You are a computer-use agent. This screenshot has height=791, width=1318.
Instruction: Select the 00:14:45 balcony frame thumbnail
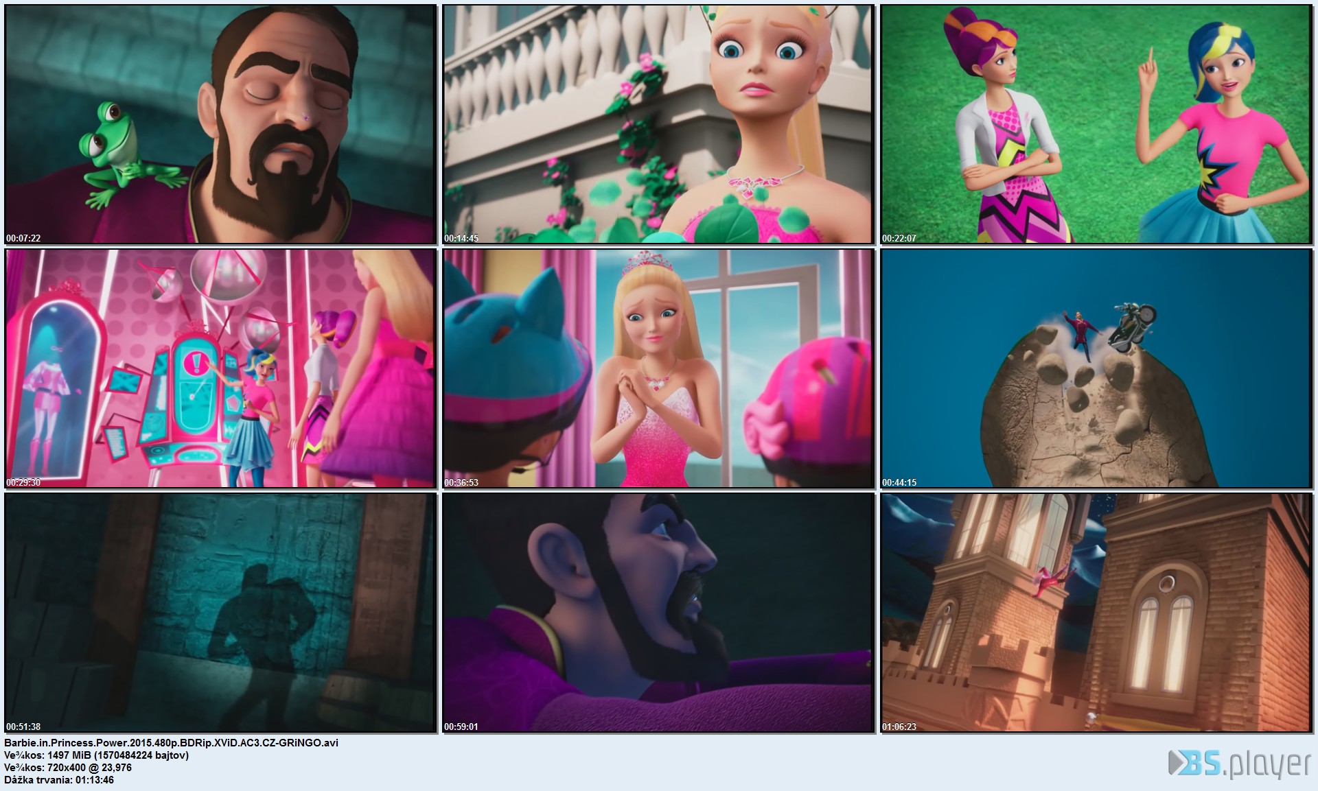click(x=658, y=124)
